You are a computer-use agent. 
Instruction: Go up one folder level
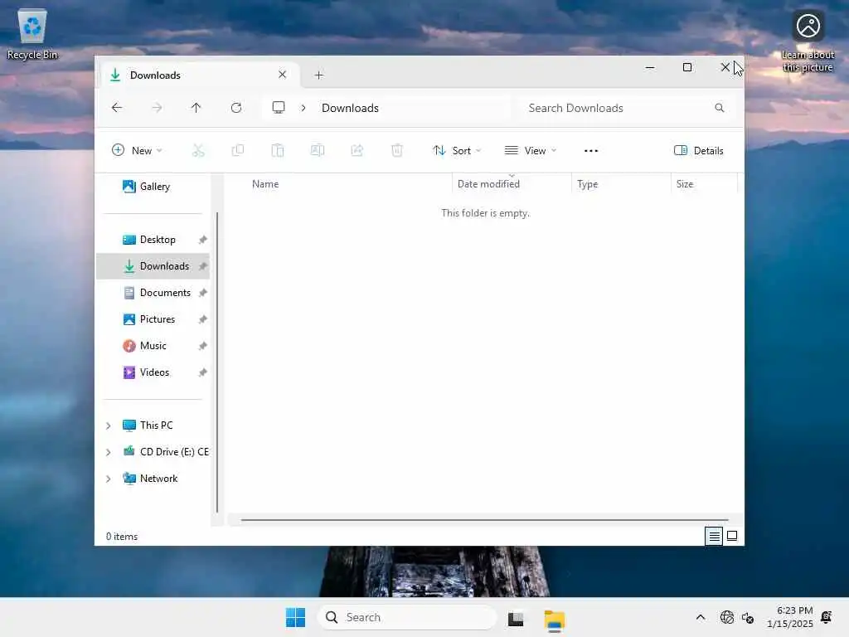coord(196,108)
